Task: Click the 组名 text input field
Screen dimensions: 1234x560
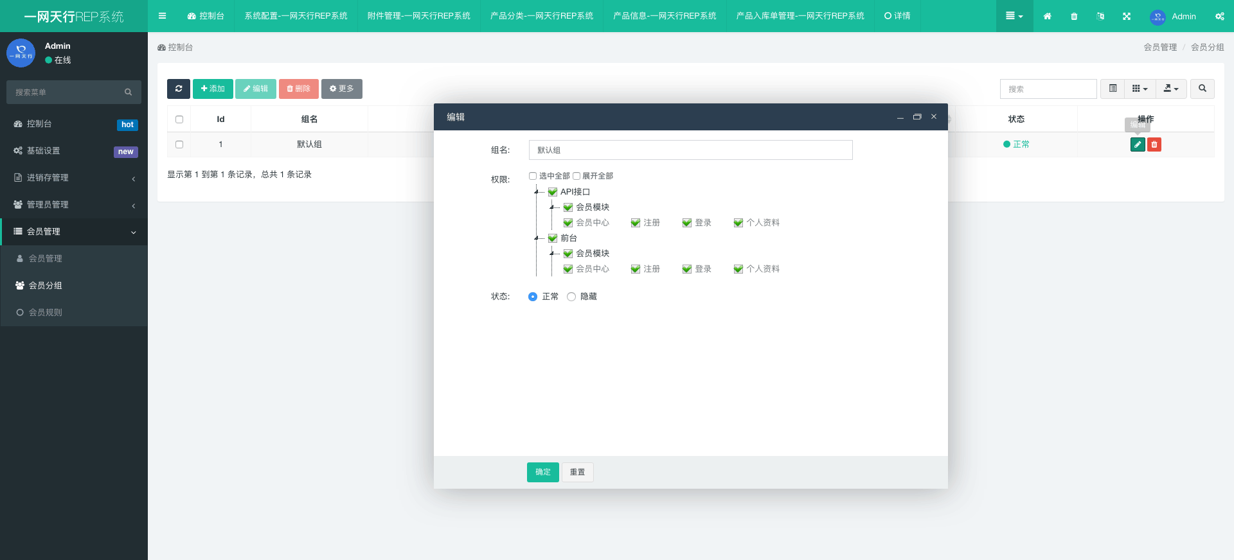Action: click(x=690, y=150)
